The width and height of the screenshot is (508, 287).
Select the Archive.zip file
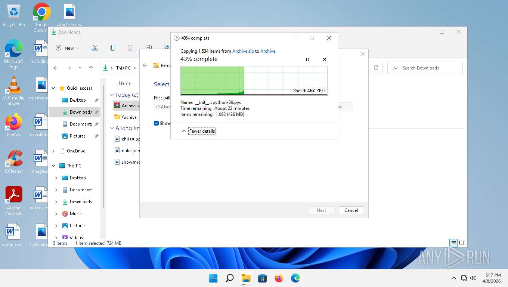click(126, 106)
